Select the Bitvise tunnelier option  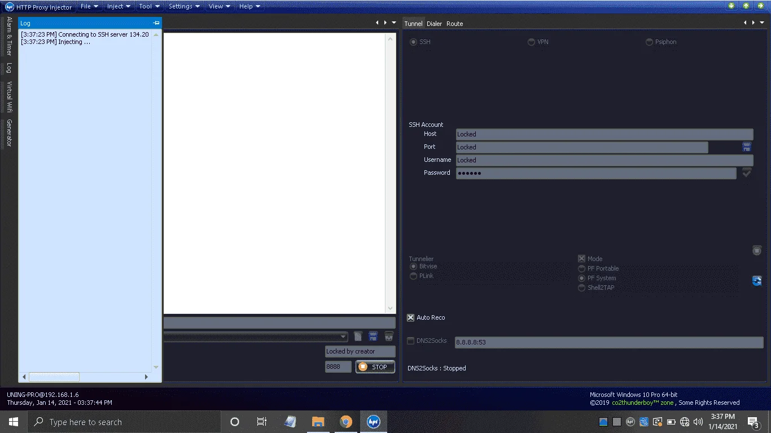414,266
